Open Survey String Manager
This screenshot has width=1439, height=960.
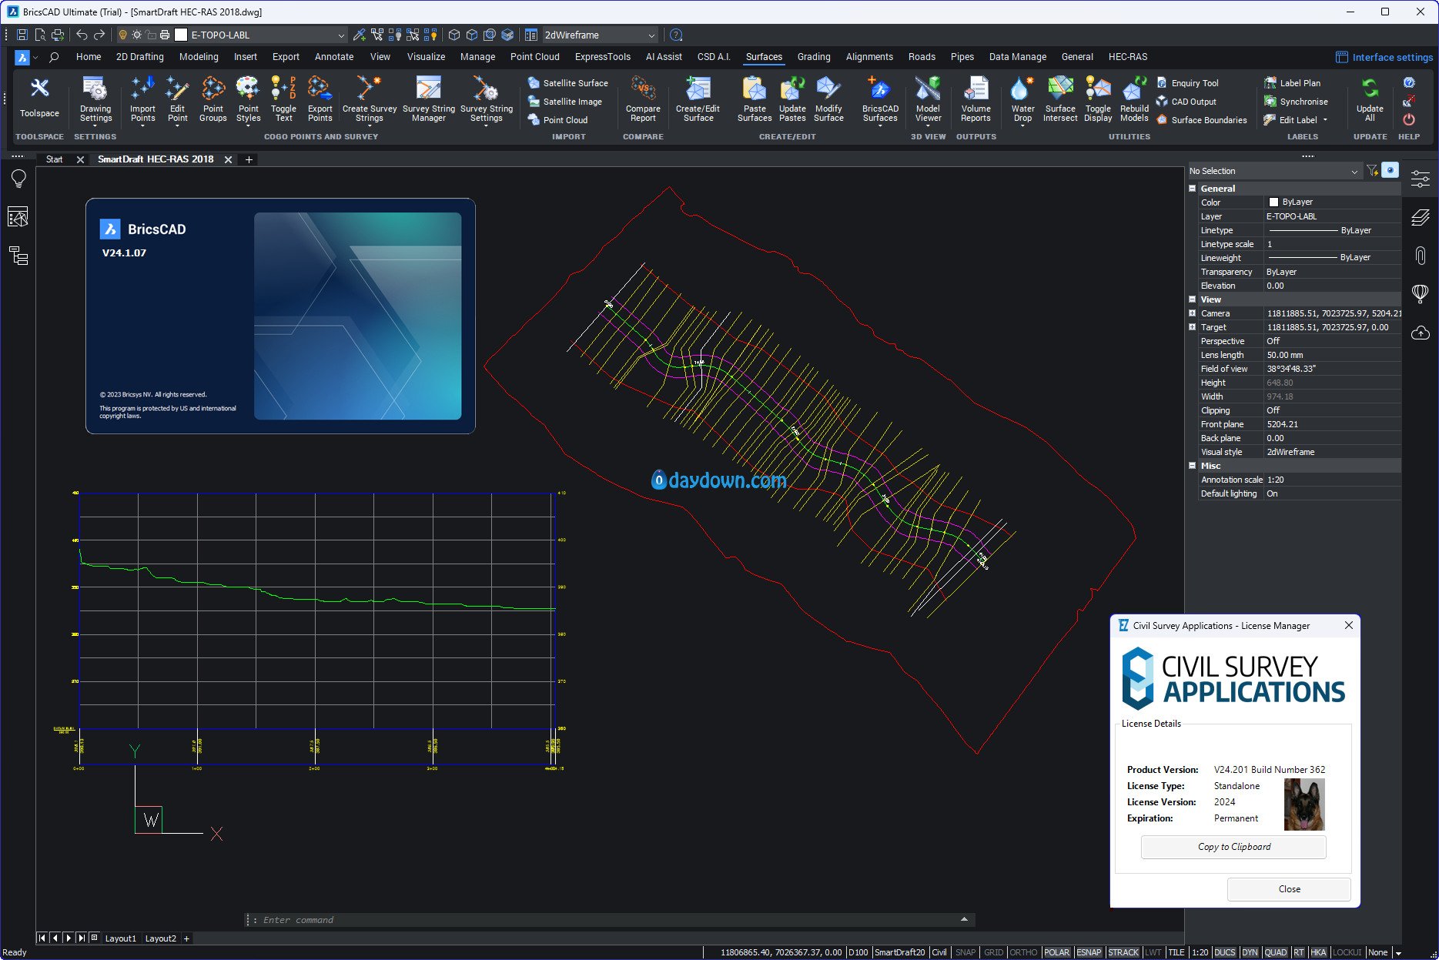pyautogui.click(x=429, y=99)
